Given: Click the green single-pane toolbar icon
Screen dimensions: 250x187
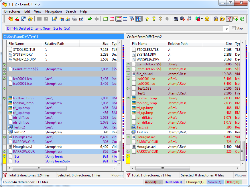Looking at the screenshot, I should pos(105,19).
